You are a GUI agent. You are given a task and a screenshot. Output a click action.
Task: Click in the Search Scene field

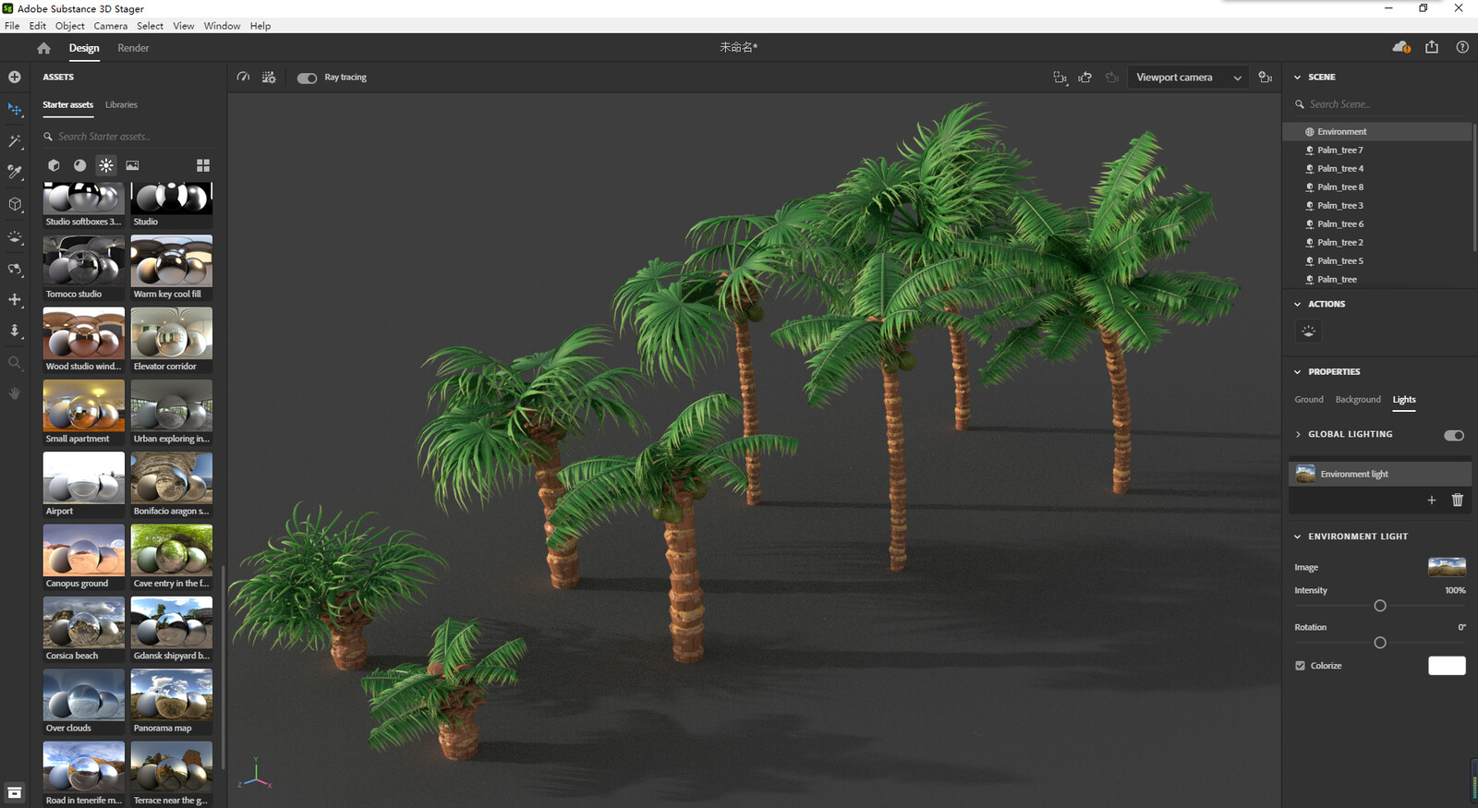1379,104
